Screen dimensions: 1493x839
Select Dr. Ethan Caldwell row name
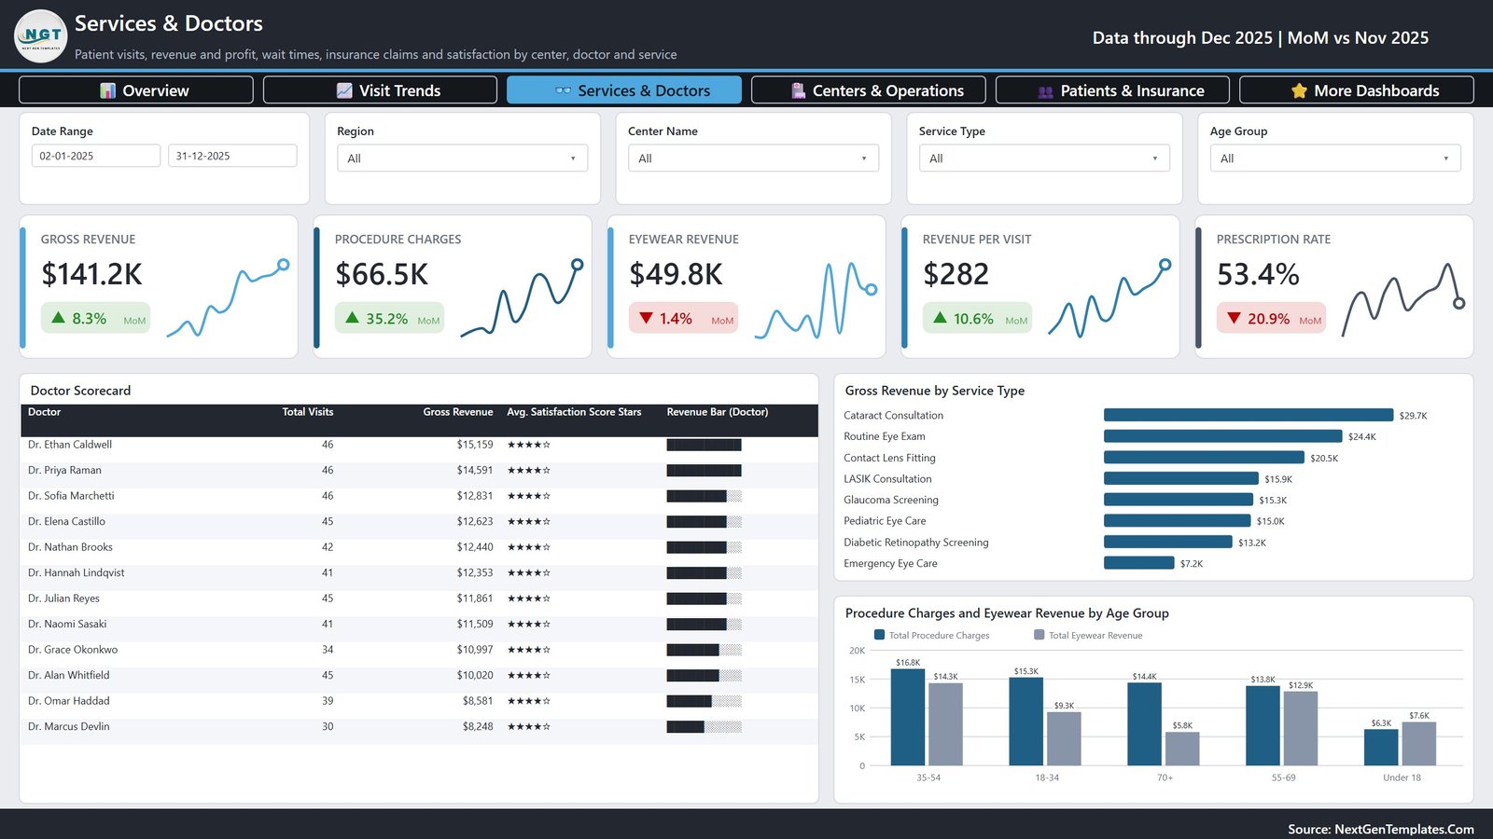(70, 445)
